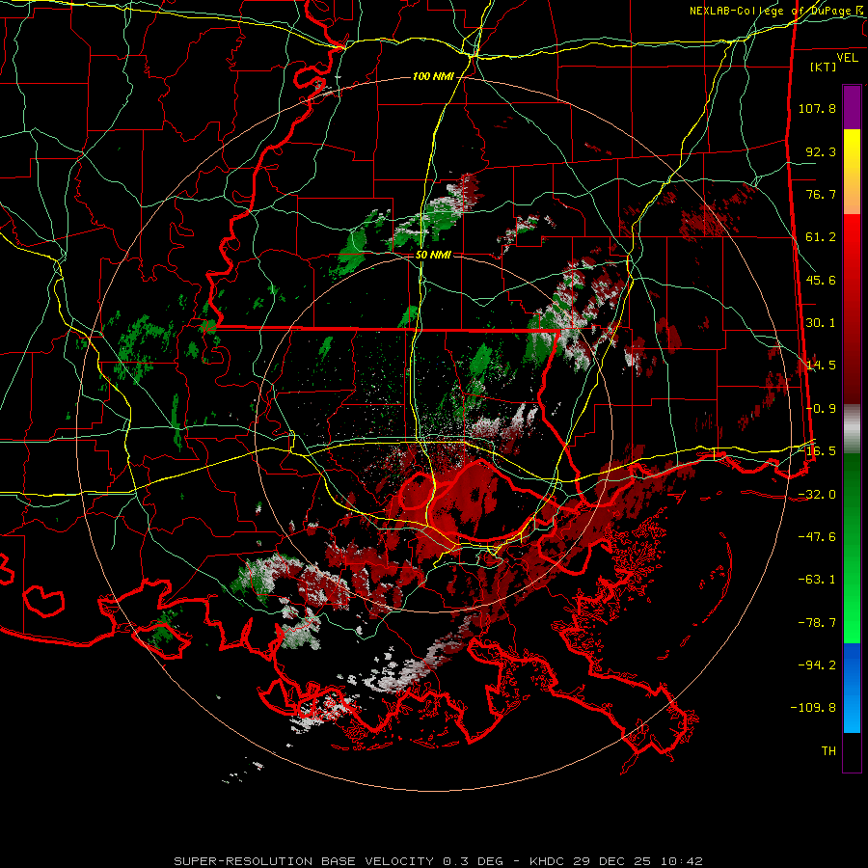
Task: Click the 45.6 value on velocity scale
Action: click(821, 280)
